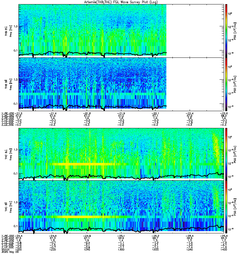Image resolution: width=239 pixels, height=254 pixels.
Task: Click the THC Y_RE_GSE value "56.7"
Action: click(155, 238)
